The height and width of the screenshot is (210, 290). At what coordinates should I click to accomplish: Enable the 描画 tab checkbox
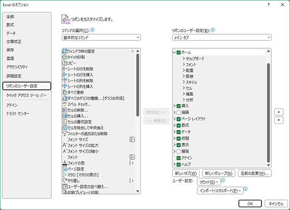pos(178,112)
